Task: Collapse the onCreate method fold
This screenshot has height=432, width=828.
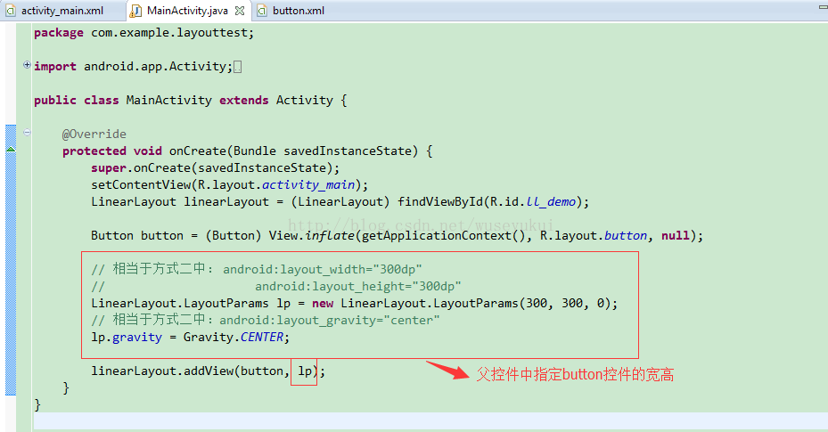Action: click(x=27, y=134)
